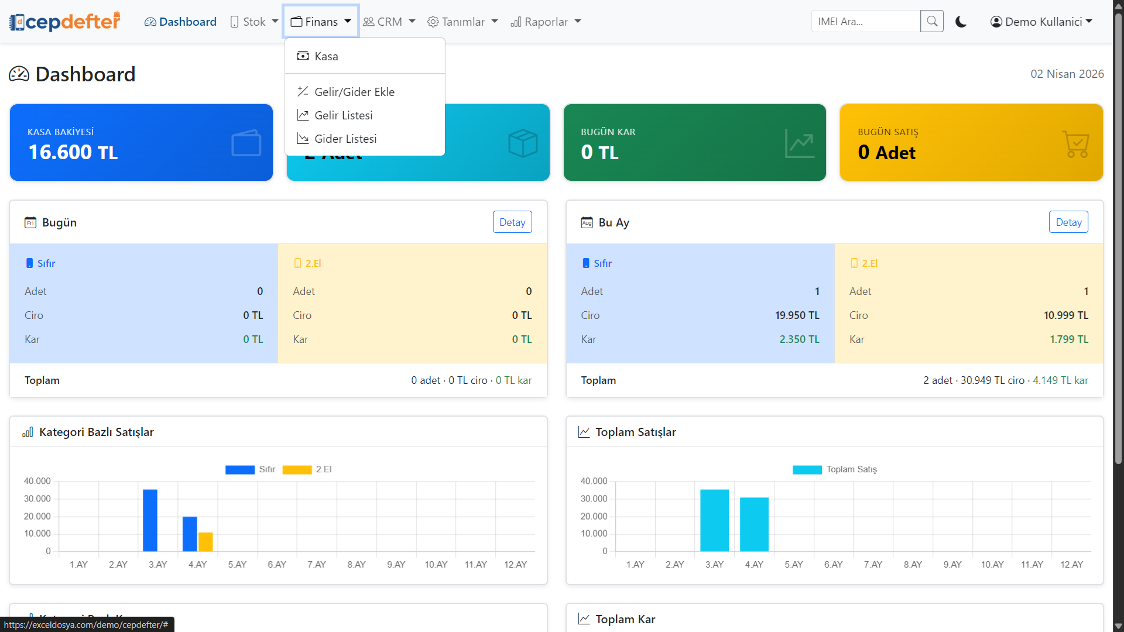The image size is (1124, 632).
Task: Click the Dashboard gauge icon in heading
Action: (x=19, y=74)
